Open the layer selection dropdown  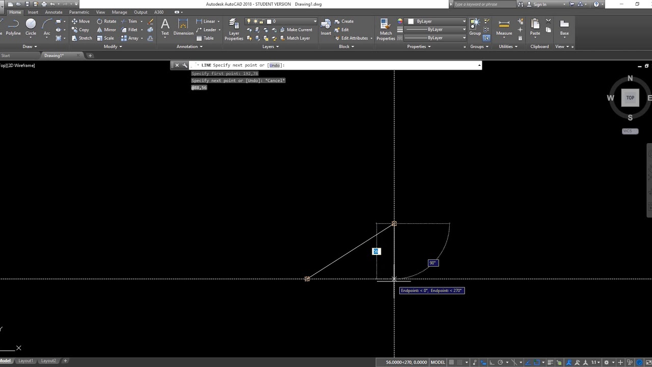point(281,21)
